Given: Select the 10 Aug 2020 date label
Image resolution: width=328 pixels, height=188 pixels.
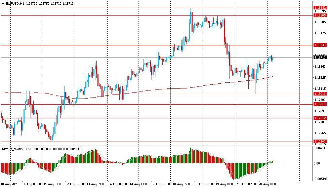Looking at the screenshot, I should 9,184.
